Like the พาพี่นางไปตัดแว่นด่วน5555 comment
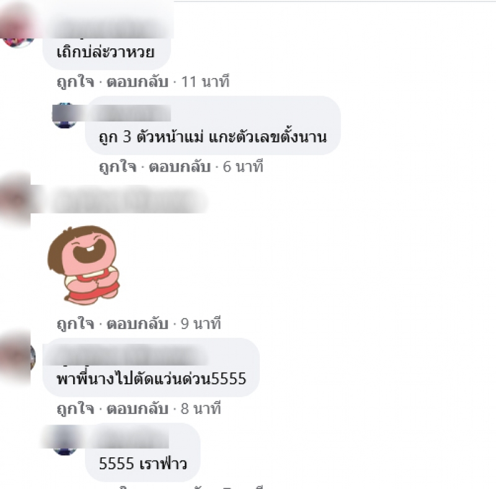 pyautogui.click(x=75, y=408)
